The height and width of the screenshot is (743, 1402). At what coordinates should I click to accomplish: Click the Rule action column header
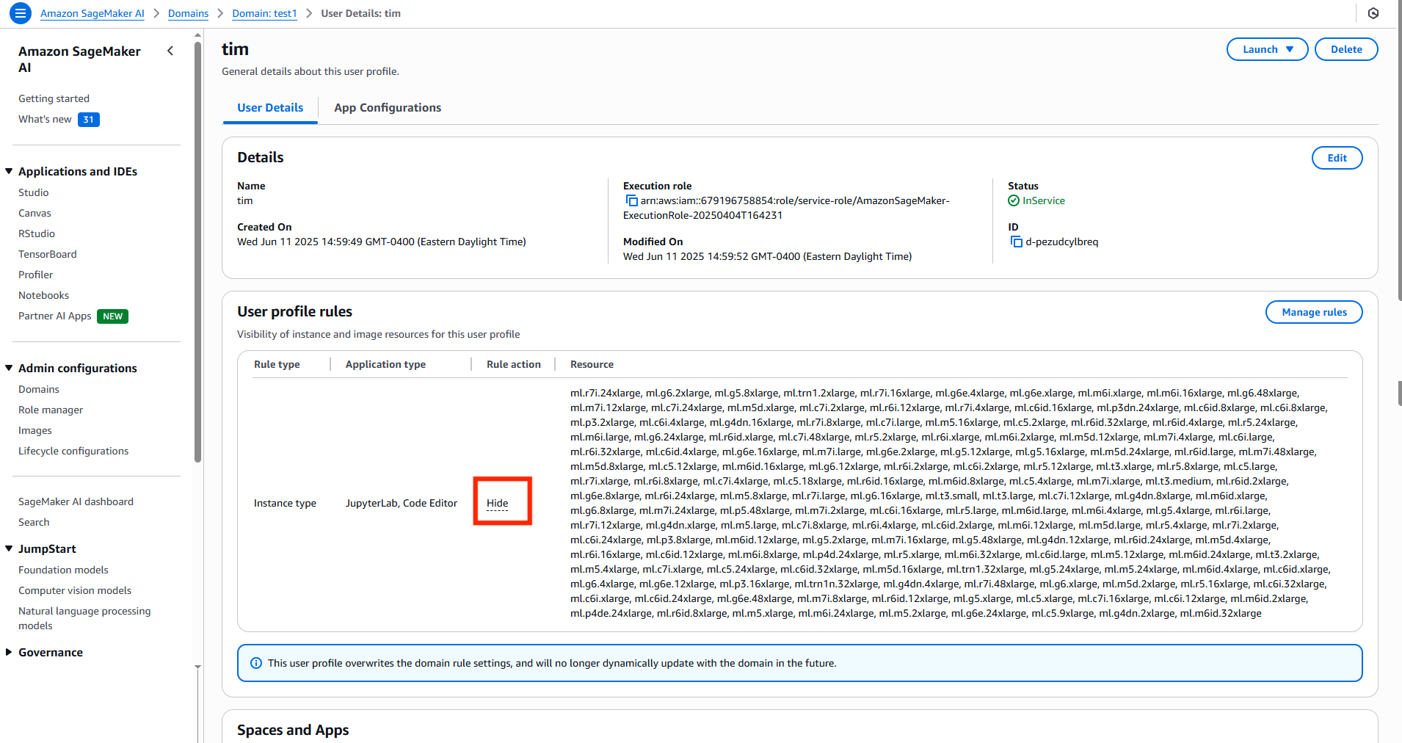point(514,364)
